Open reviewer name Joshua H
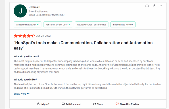169x109 pixels. click(x=34, y=7)
